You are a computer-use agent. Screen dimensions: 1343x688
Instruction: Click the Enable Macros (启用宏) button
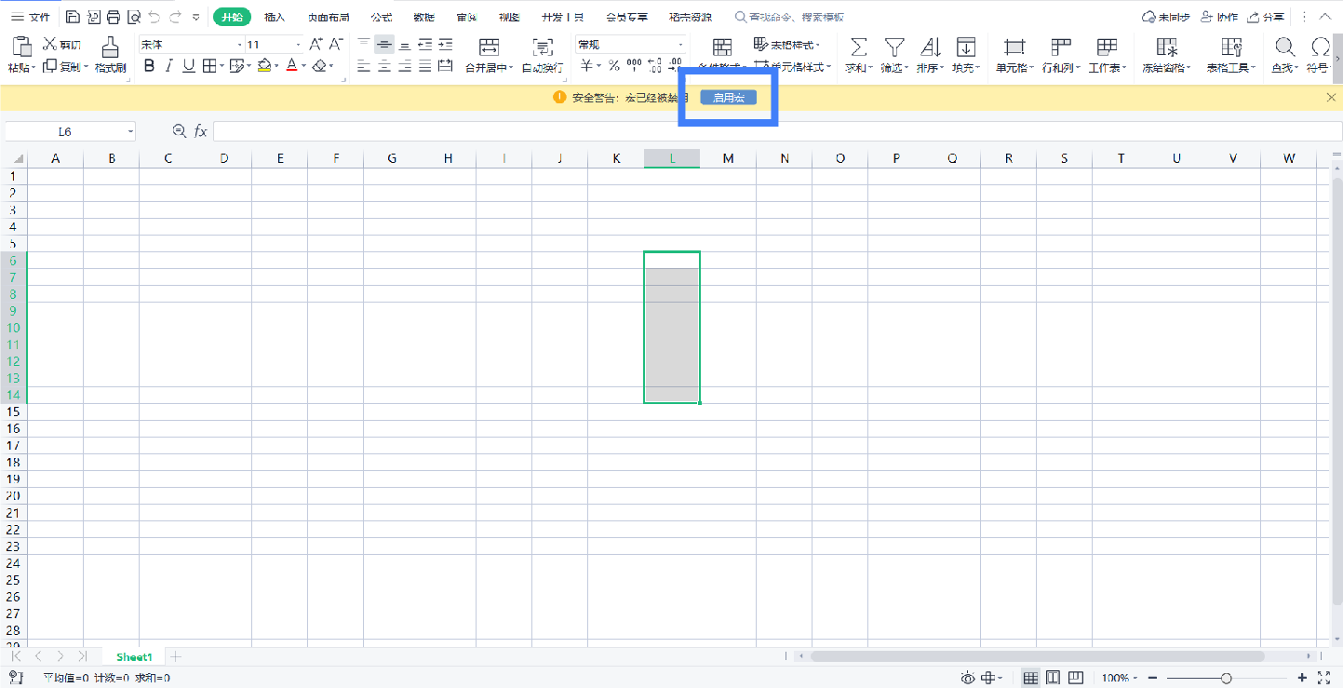pyautogui.click(x=728, y=98)
